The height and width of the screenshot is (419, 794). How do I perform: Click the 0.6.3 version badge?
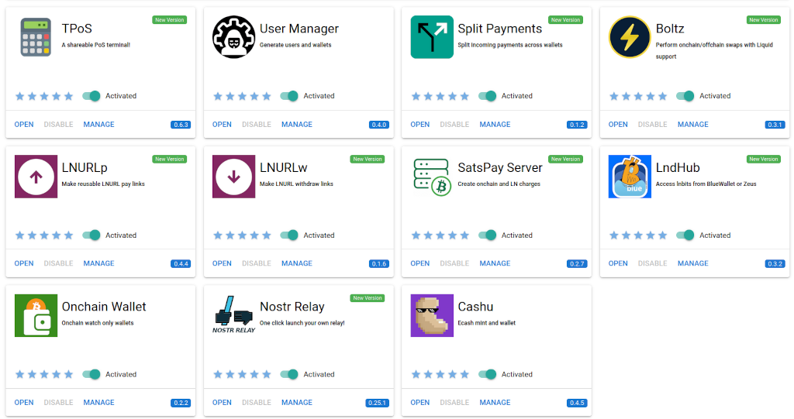coord(181,125)
